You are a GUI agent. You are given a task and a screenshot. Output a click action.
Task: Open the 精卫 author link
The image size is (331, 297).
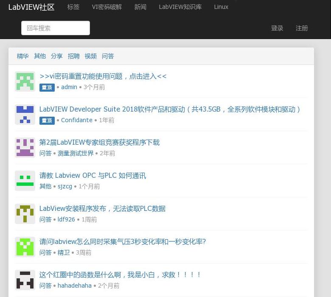(x=64, y=252)
